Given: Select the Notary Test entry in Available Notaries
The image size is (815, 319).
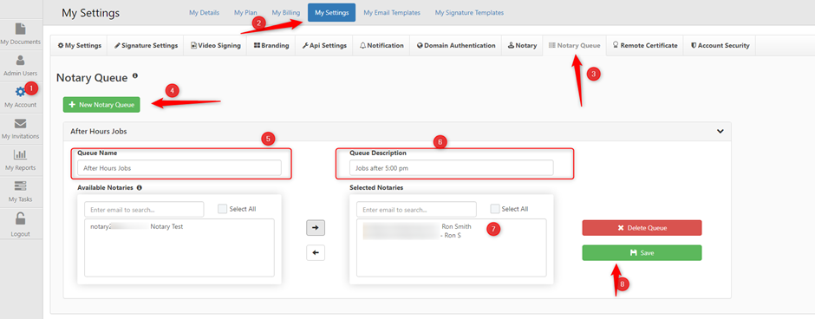Looking at the screenshot, I should click(x=137, y=226).
